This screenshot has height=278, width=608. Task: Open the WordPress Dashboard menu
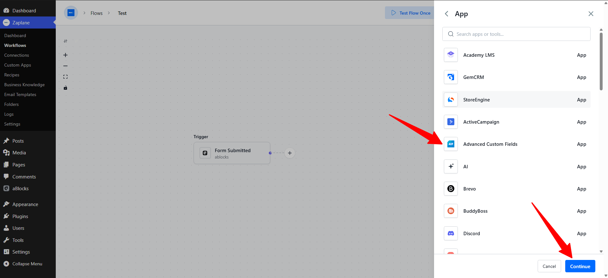click(x=28, y=10)
